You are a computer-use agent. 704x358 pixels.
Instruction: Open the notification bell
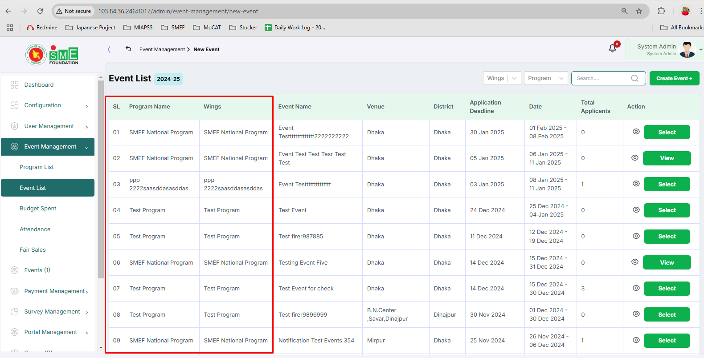click(x=613, y=48)
